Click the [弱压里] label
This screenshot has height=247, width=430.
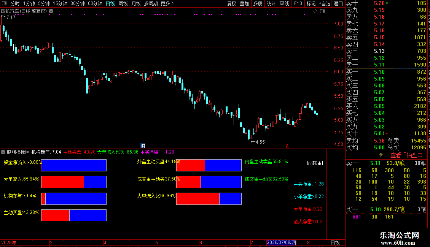click(x=315, y=163)
